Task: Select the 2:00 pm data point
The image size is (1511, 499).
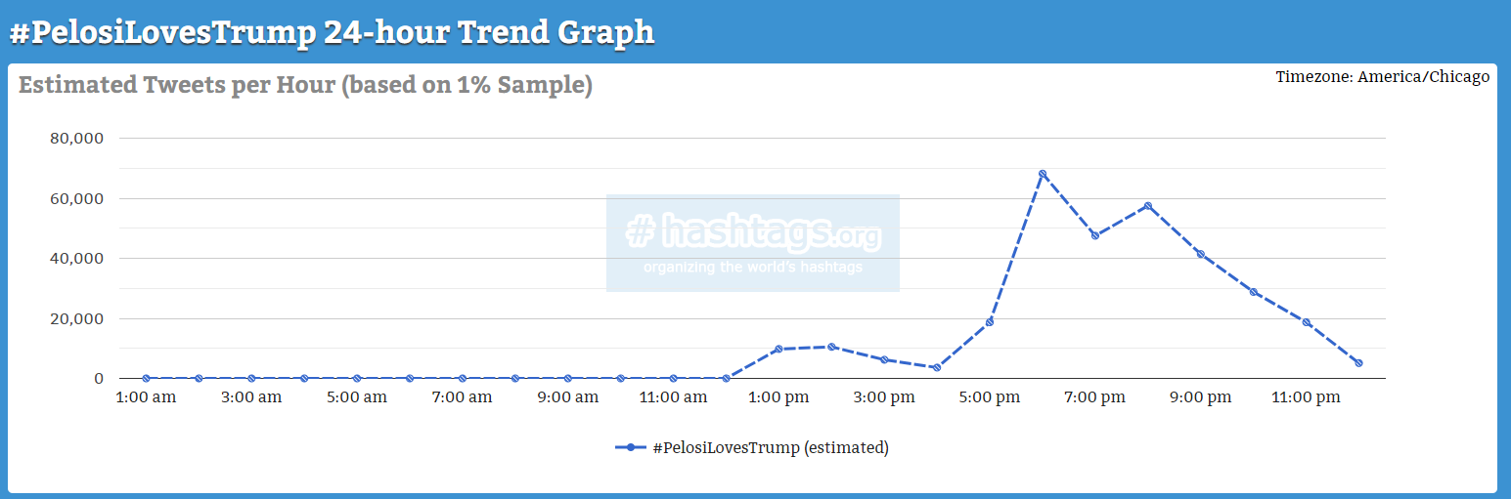Action: click(831, 347)
